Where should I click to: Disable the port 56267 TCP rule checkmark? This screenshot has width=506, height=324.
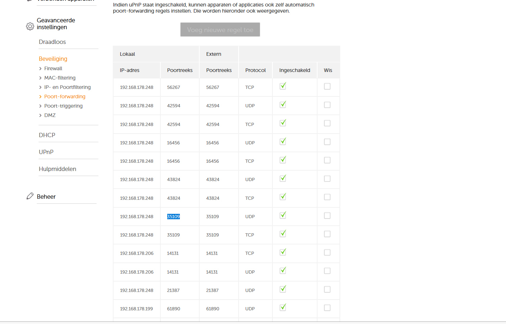click(283, 86)
